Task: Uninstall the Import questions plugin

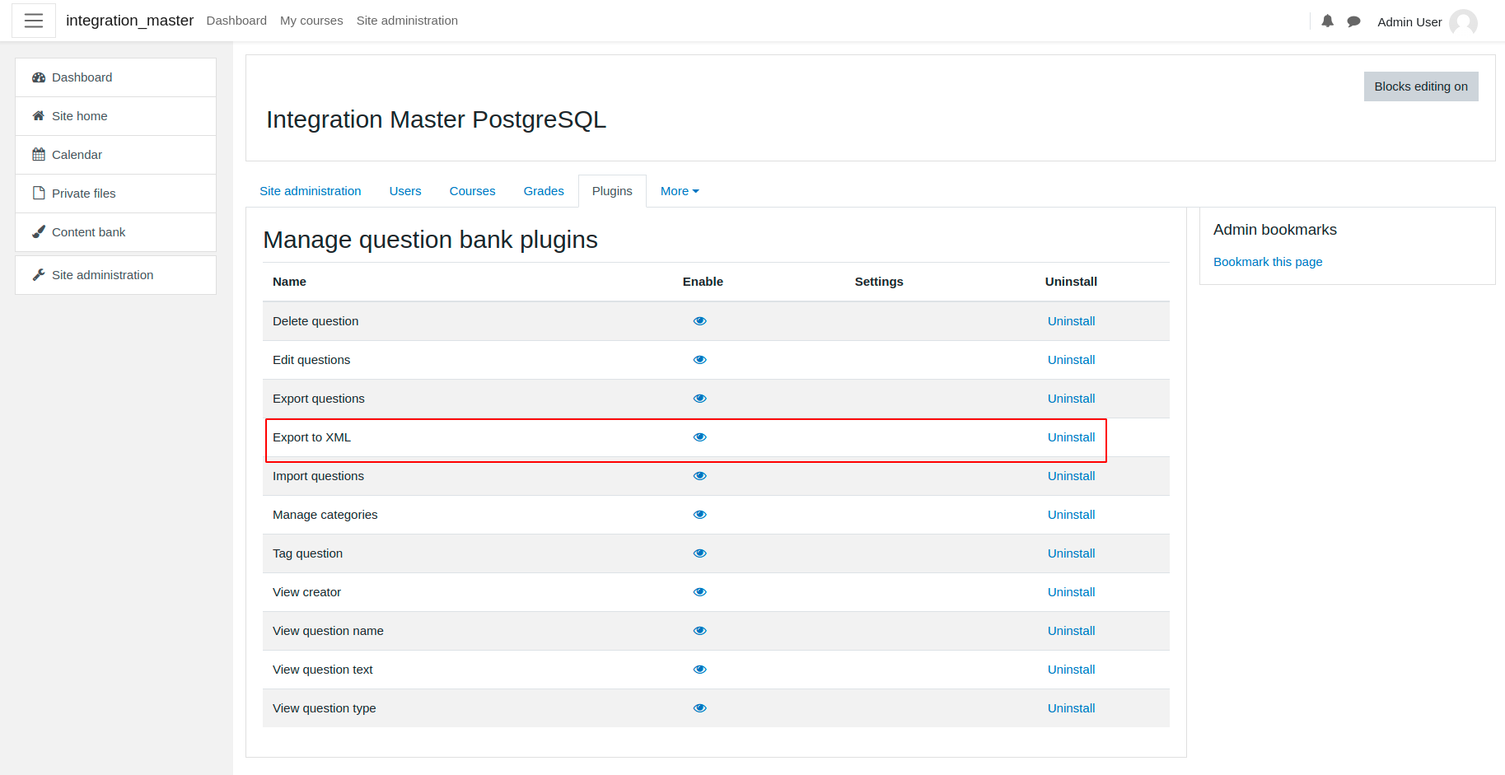Action: pos(1071,476)
